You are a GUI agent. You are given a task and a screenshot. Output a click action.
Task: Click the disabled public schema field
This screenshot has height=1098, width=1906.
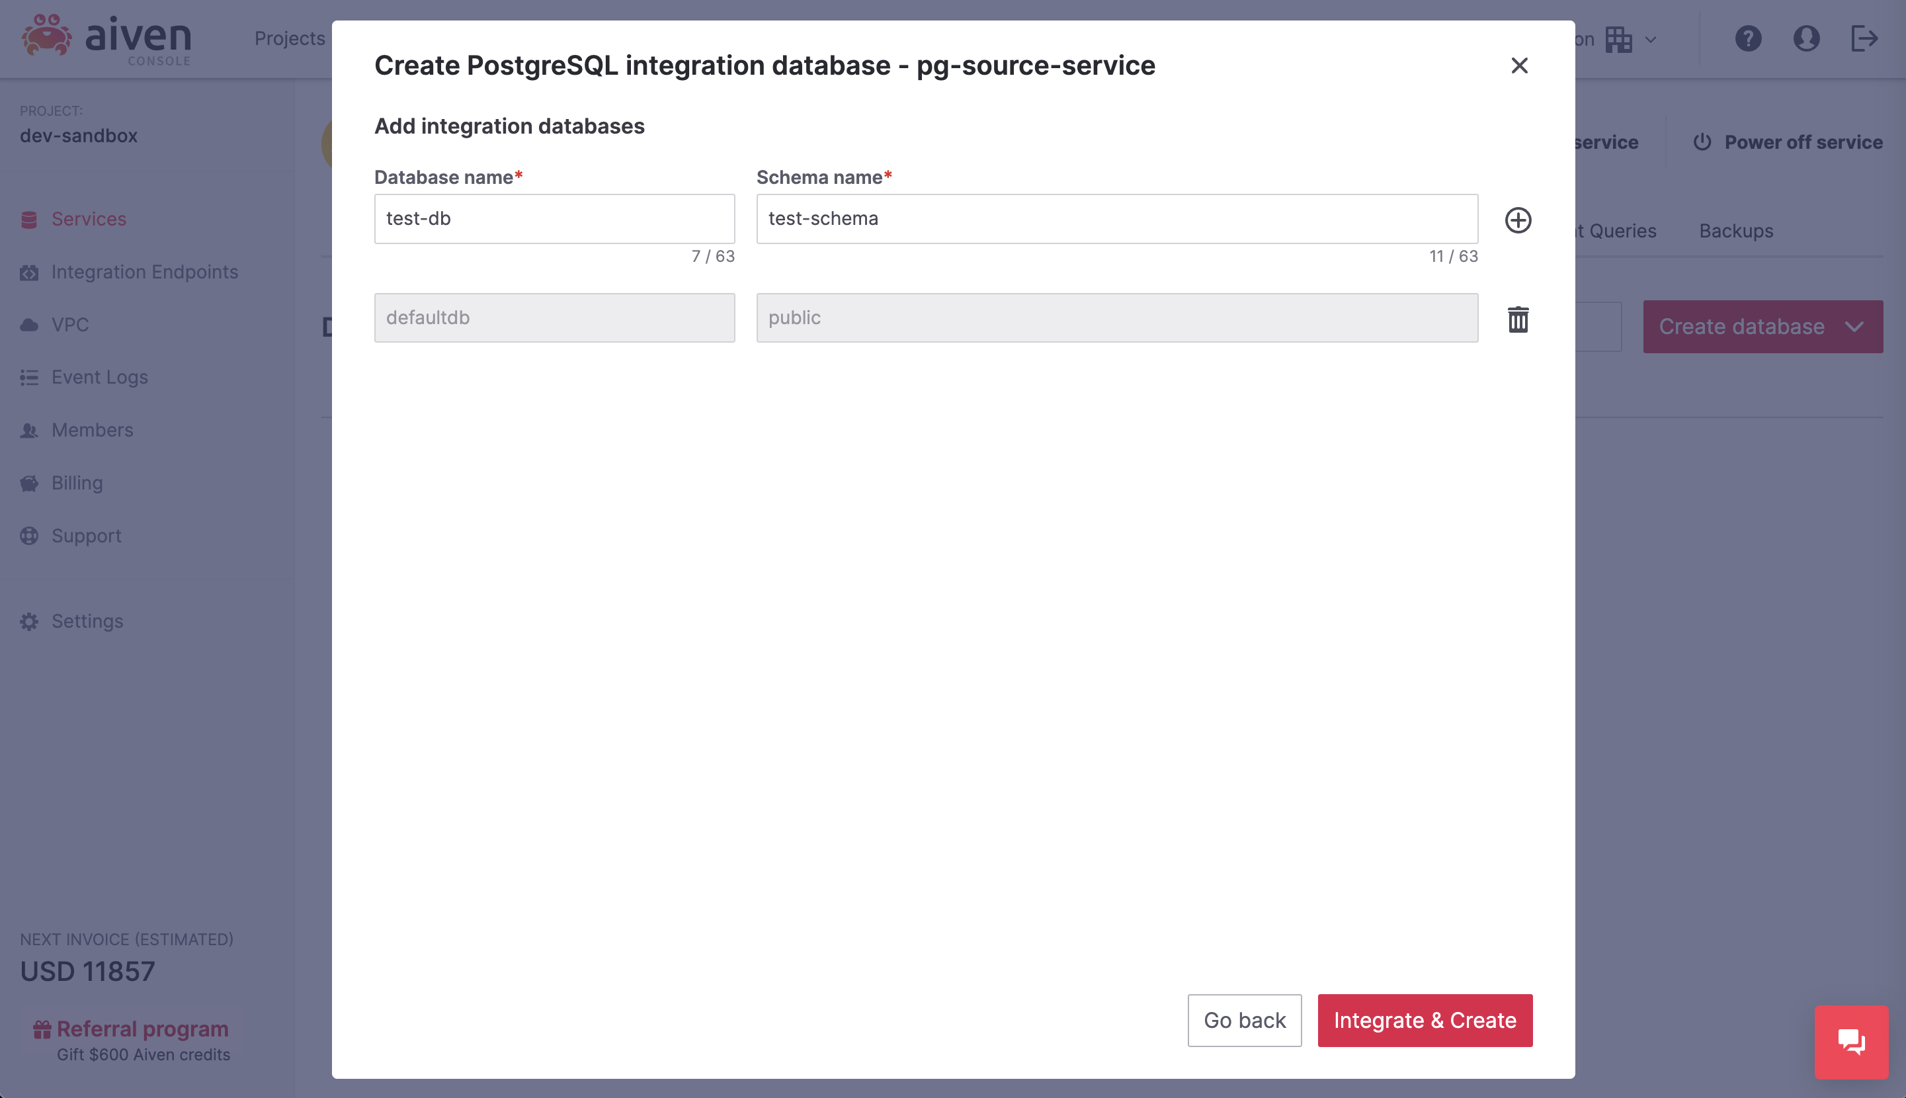point(1116,317)
